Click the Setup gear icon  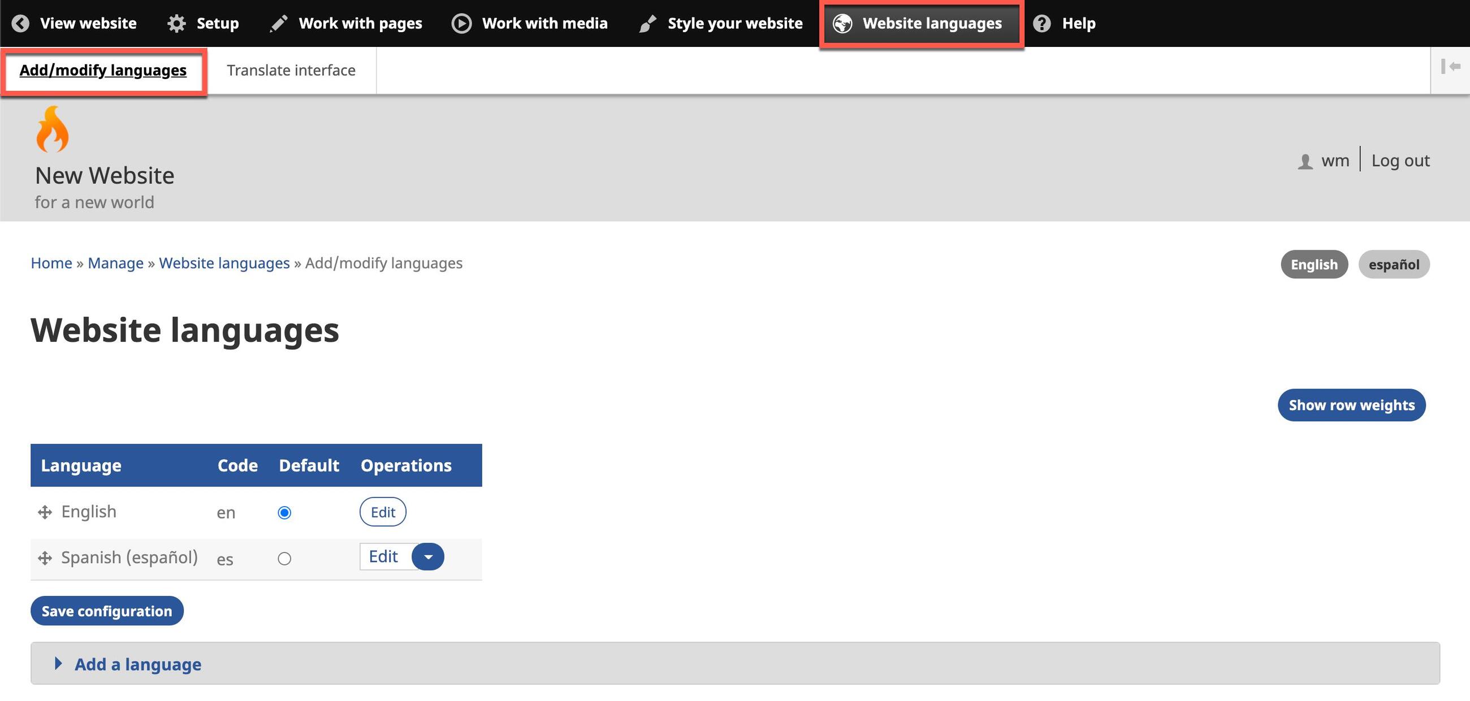pos(176,23)
